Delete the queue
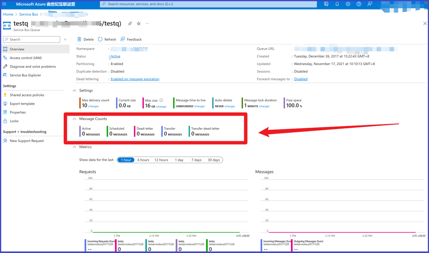429x253 pixels. (85, 40)
